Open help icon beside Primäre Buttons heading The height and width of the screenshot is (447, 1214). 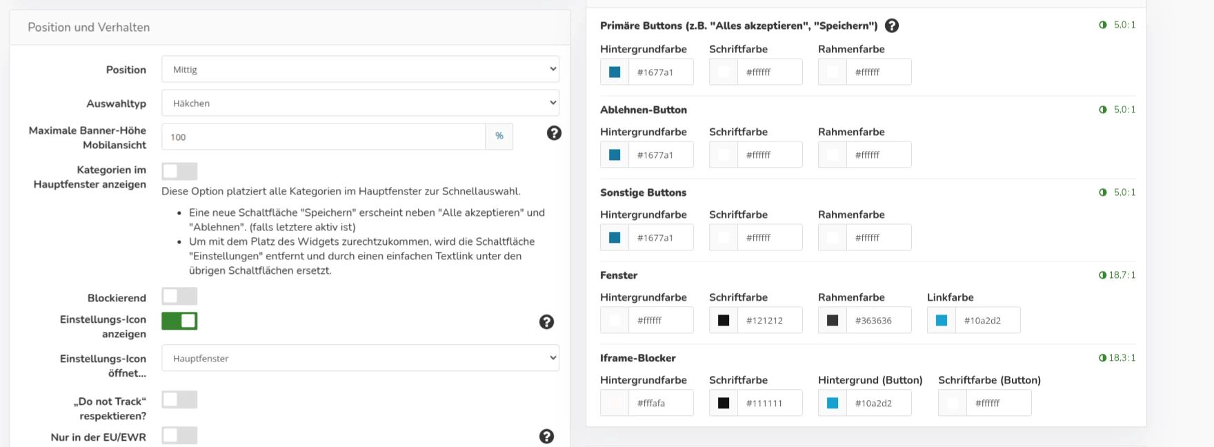point(892,26)
